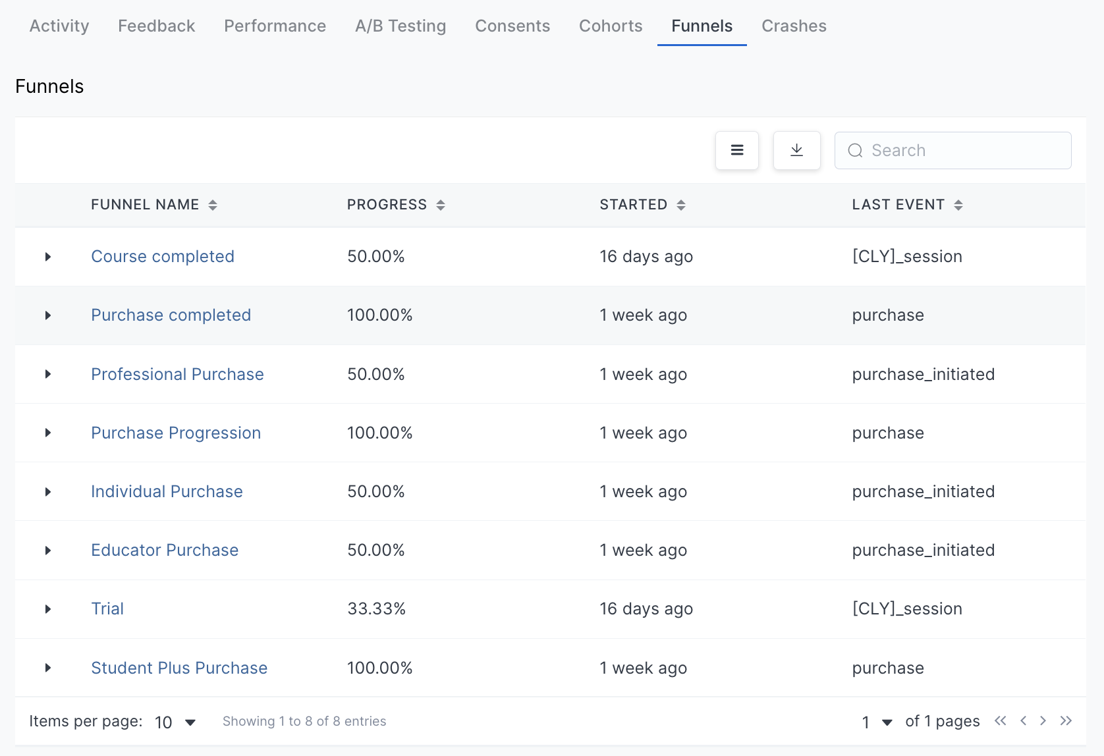This screenshot has height=756, width=1104.
Task: Click 'Showing 1 to 8 of 8 entries' text
Action: coord(304,721)
